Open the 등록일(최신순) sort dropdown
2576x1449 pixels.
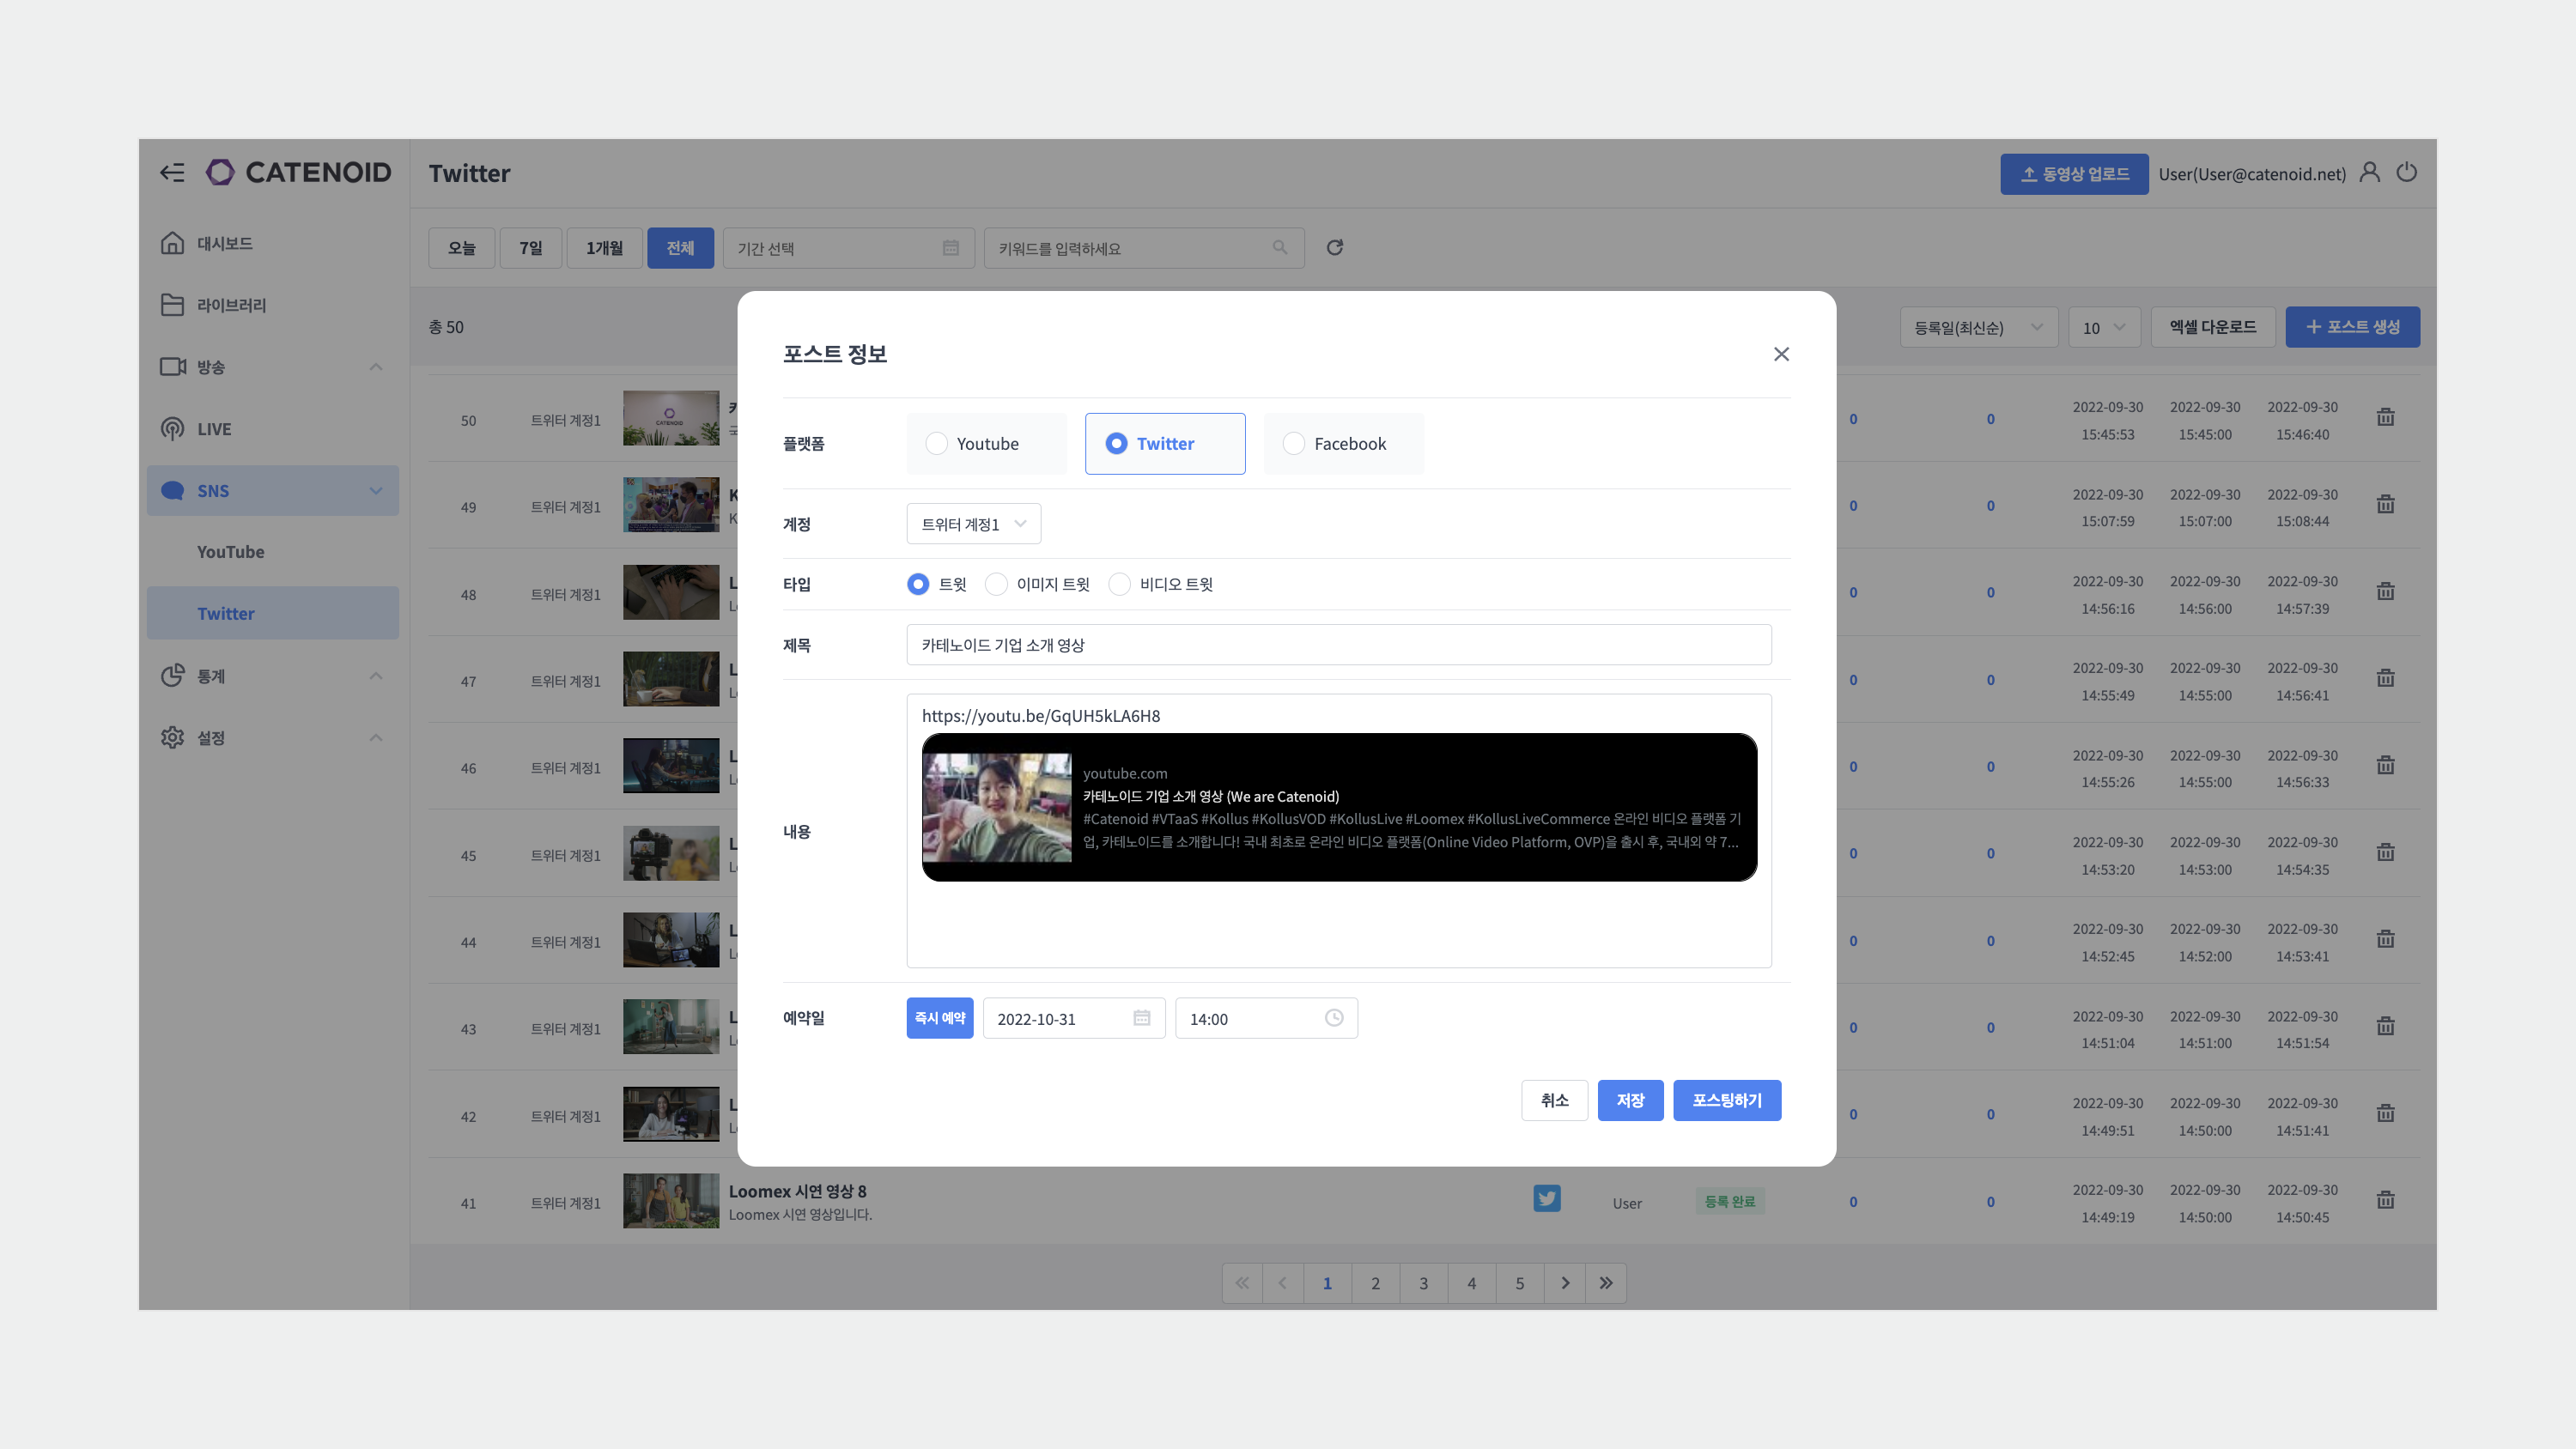point(1977,328)
